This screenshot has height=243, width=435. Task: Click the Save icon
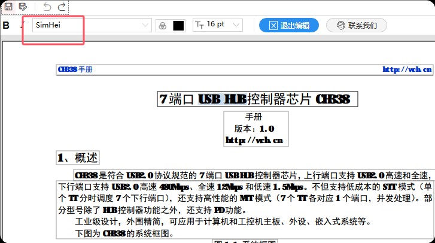tap(8, 7)
